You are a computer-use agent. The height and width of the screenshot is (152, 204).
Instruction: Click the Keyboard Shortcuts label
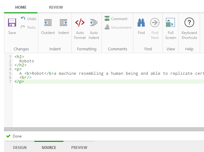click(x=189, y=35)
